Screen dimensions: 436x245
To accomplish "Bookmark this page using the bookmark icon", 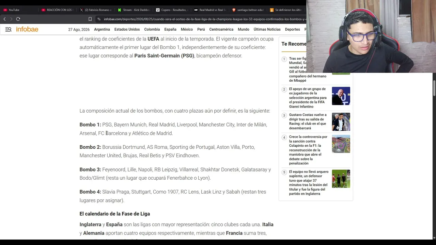I will point(90,19).
